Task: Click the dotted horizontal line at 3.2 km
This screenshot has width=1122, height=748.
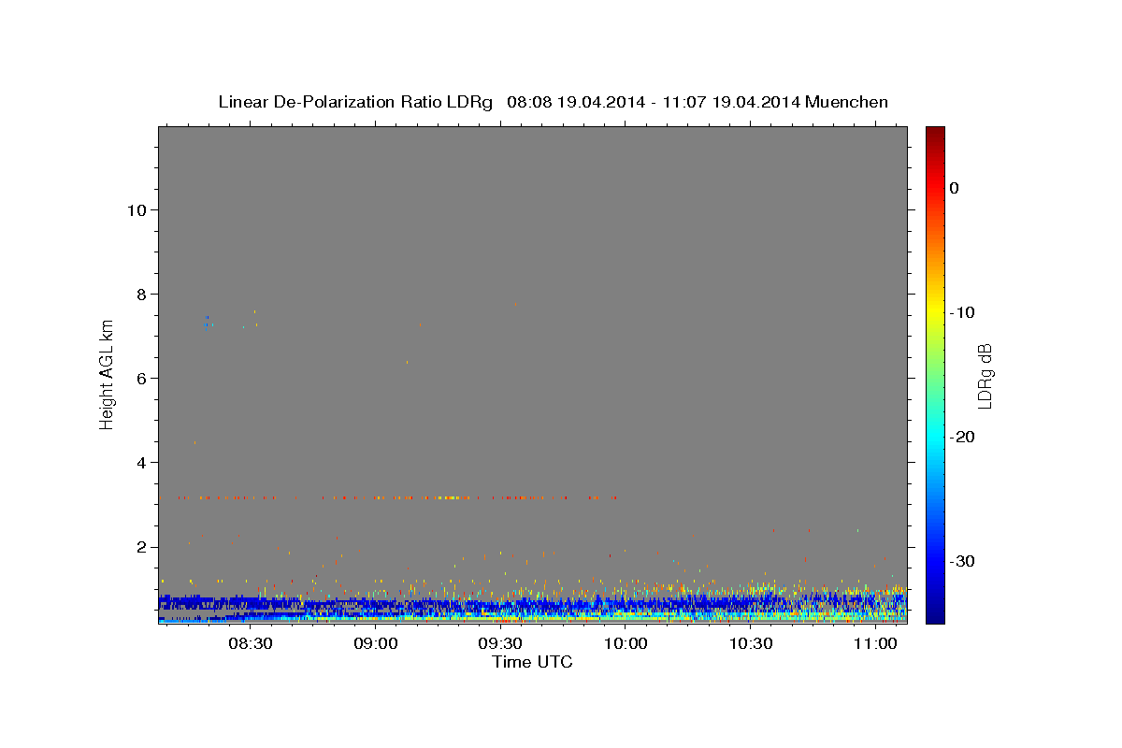Action: pos(397,497)
